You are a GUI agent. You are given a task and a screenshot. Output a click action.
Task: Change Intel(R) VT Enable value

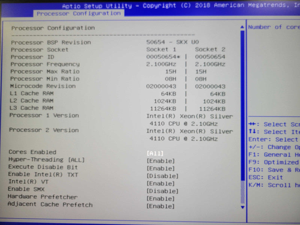[161, 184]
